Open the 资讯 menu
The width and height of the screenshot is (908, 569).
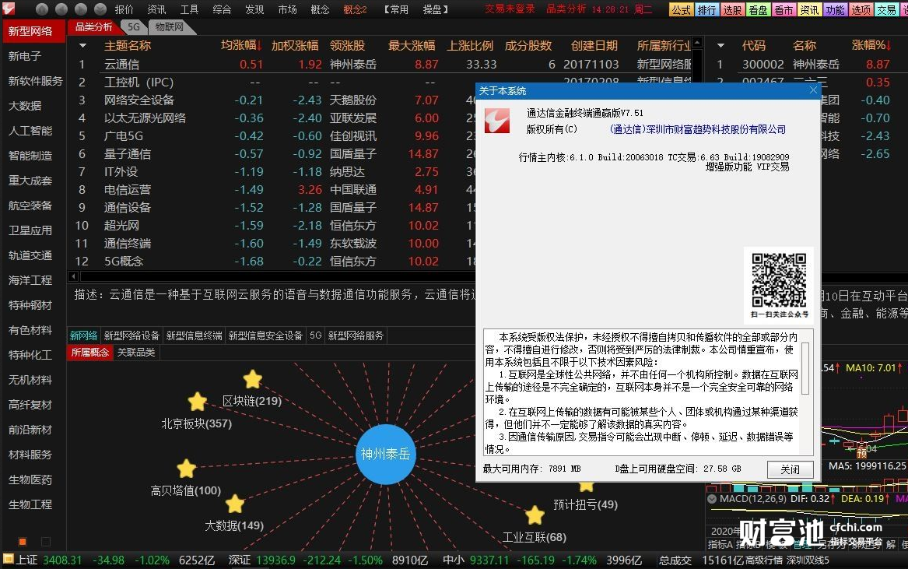(x=156, y=9)
